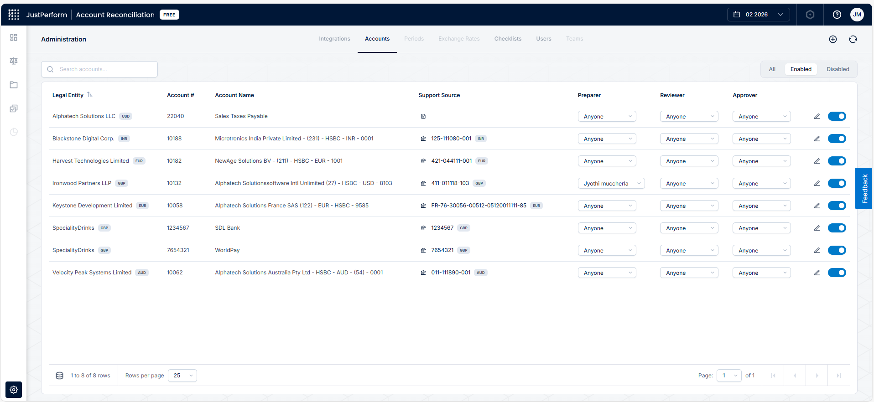
Task: Click the add account plus icon
Action: click(833, 39)
